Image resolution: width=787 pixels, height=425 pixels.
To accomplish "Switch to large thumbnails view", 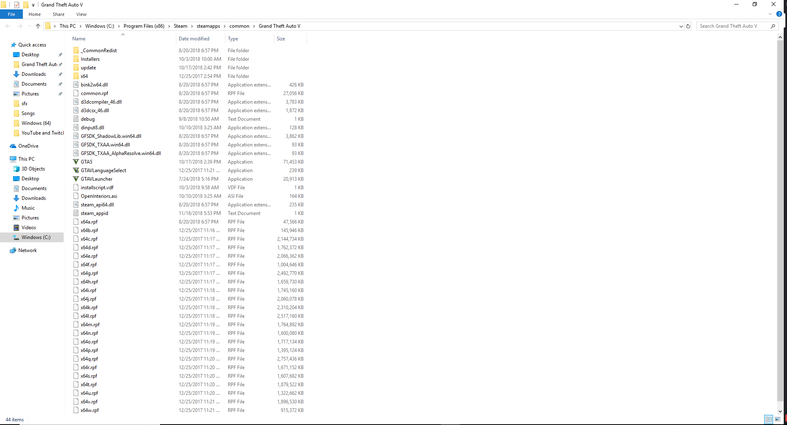I will click(778, 419).
